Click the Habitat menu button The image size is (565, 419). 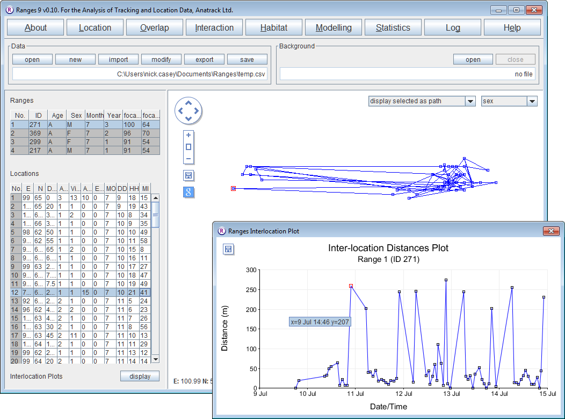point(274,28)
